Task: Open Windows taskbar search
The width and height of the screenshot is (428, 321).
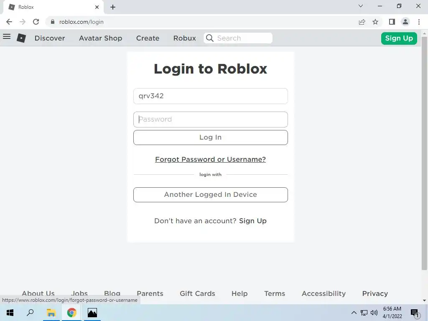Action: click(x=30, y=313)
